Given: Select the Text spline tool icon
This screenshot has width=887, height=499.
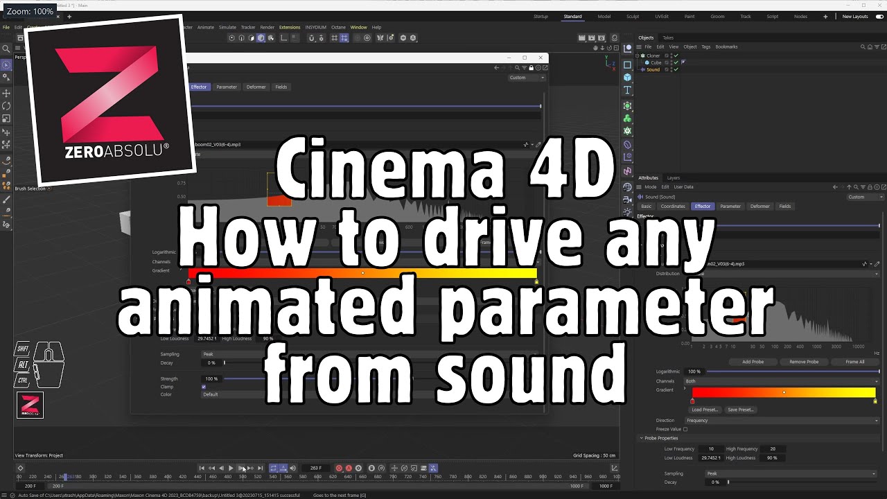Looking at the screenshot, I should click(x=627, y=91).
